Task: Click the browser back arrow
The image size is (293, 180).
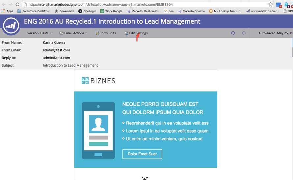Action: (x=4, y=4)
